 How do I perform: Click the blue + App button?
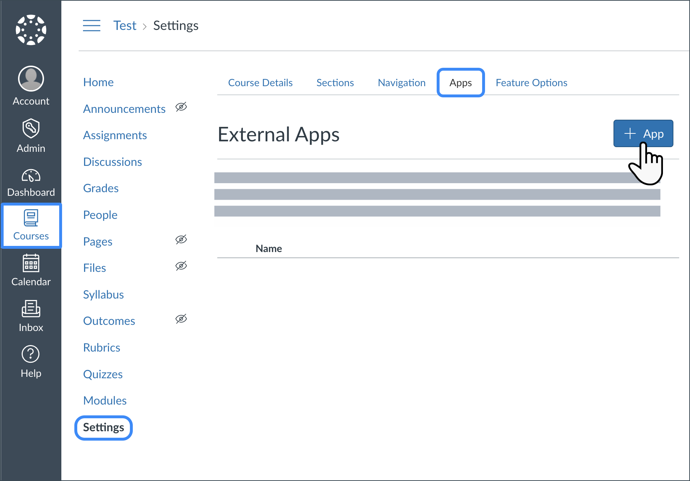coord(643,134)
